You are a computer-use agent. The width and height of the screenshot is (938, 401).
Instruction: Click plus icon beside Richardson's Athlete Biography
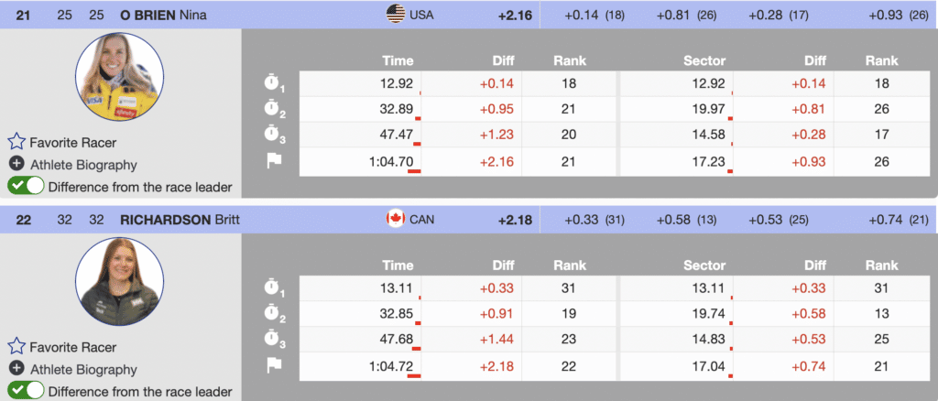tap(16, 368)
